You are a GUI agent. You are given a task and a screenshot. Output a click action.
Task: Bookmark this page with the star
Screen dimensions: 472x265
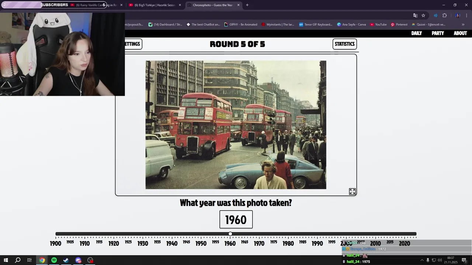[423, 15]
